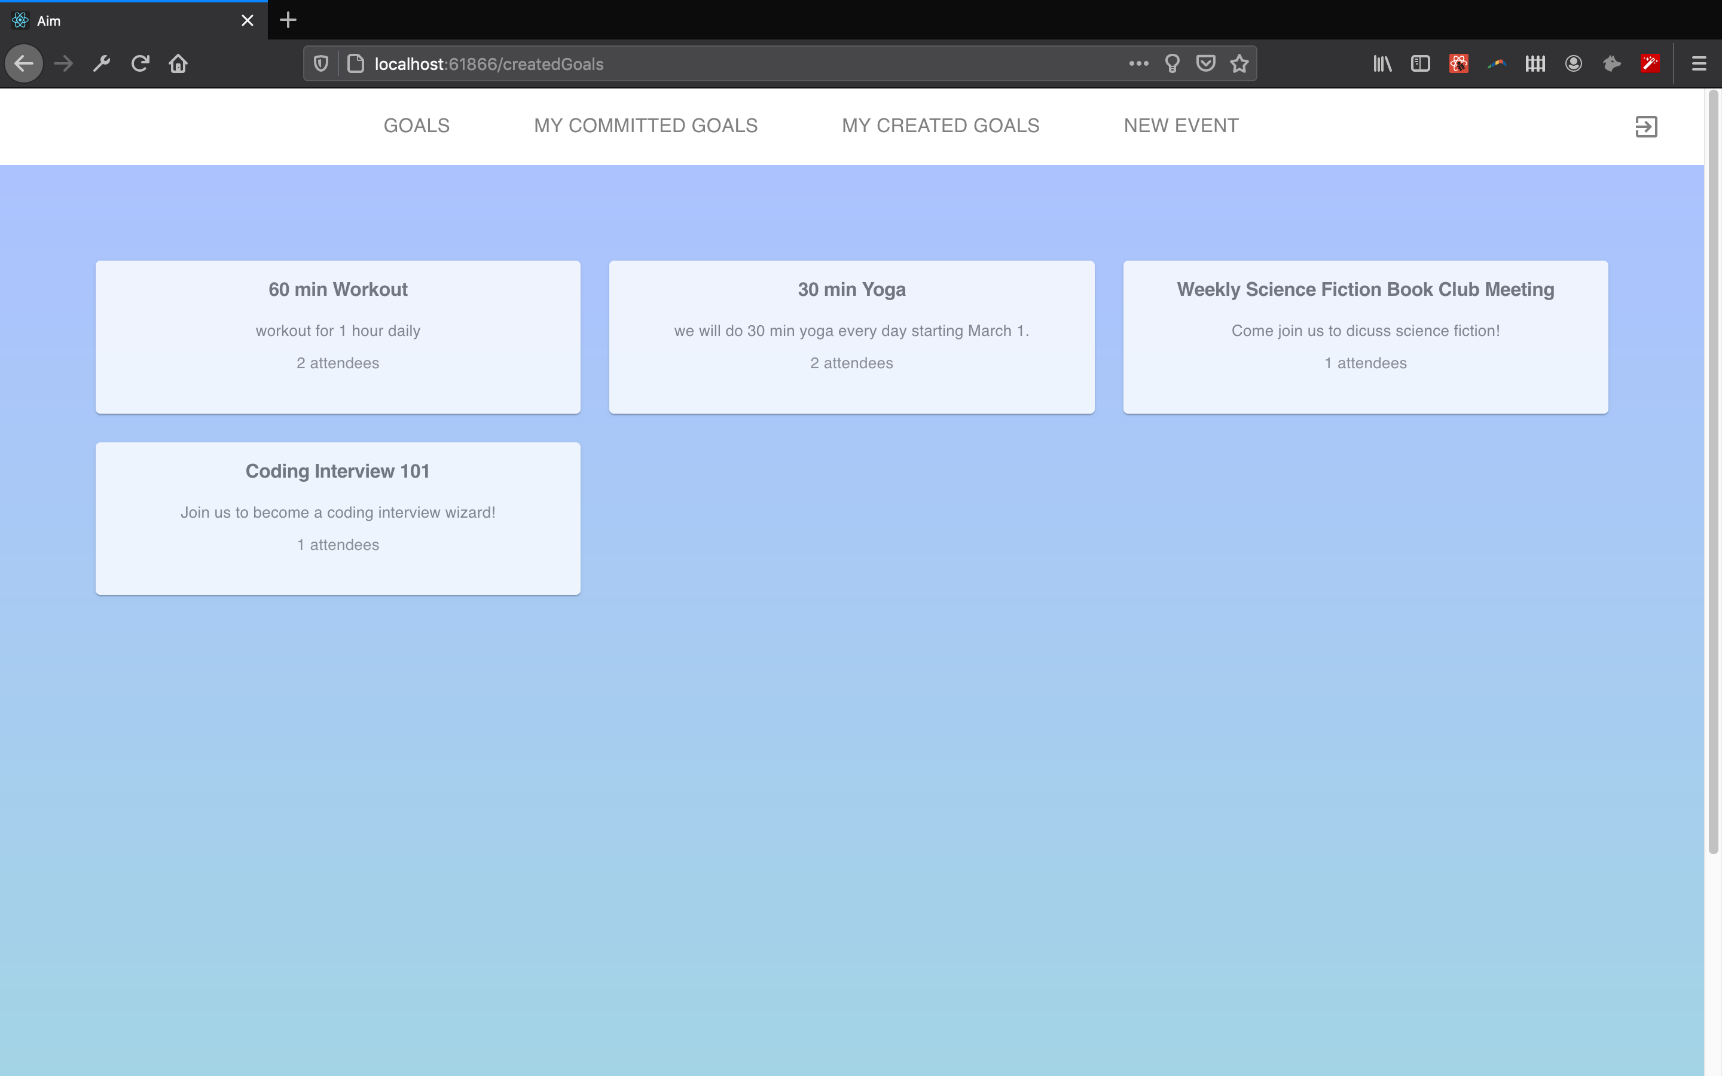Click the NEW EVENT link

(1180, 126)
